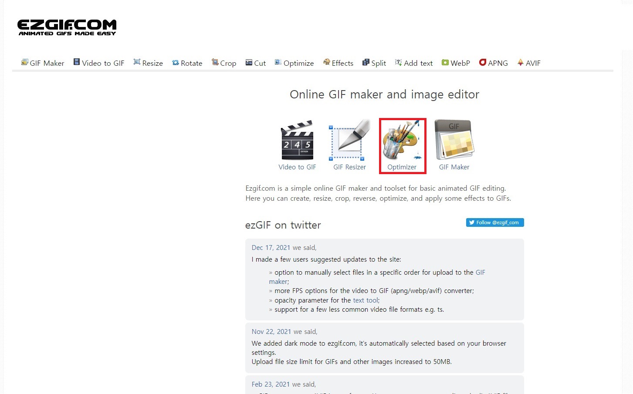
Task: Open the large GIF Maker image icon
Action: [454, 140]
